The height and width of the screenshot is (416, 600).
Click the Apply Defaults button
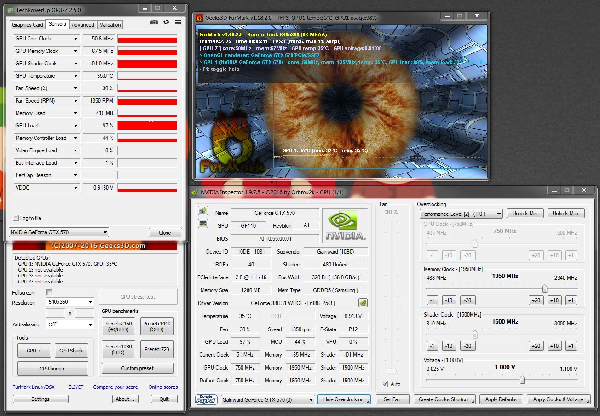501,399
